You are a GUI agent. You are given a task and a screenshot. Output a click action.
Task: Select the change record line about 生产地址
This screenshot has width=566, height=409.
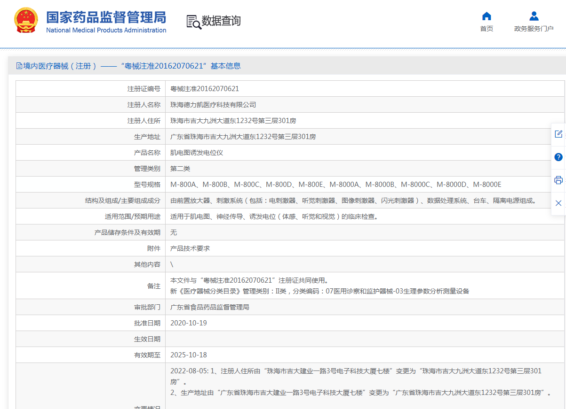click(x=360, y=393)
